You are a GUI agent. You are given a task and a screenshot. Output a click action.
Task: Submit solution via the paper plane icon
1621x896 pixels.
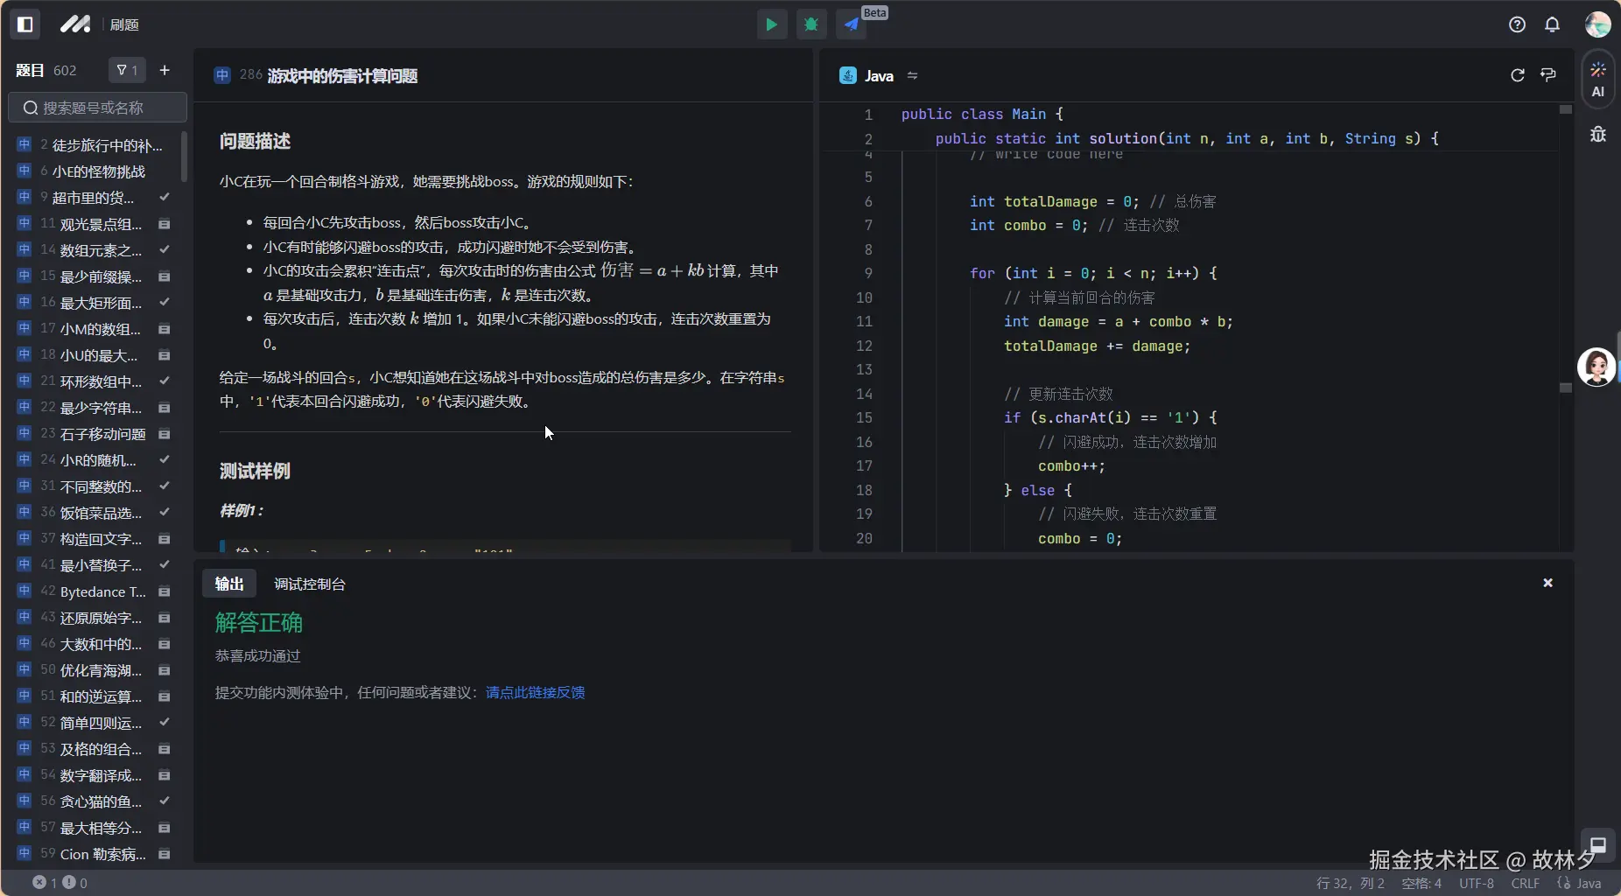[850, 24]
